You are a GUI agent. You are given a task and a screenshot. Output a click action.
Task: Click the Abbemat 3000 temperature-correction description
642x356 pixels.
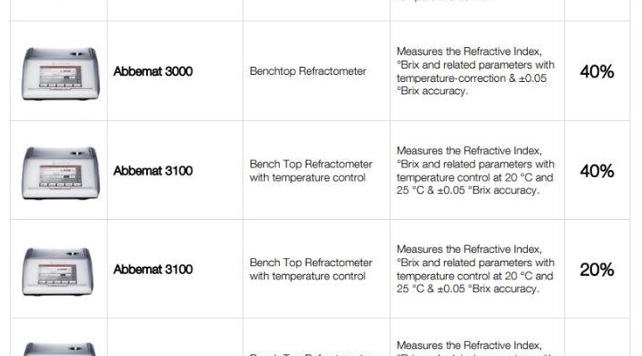(x=475, y=71)
